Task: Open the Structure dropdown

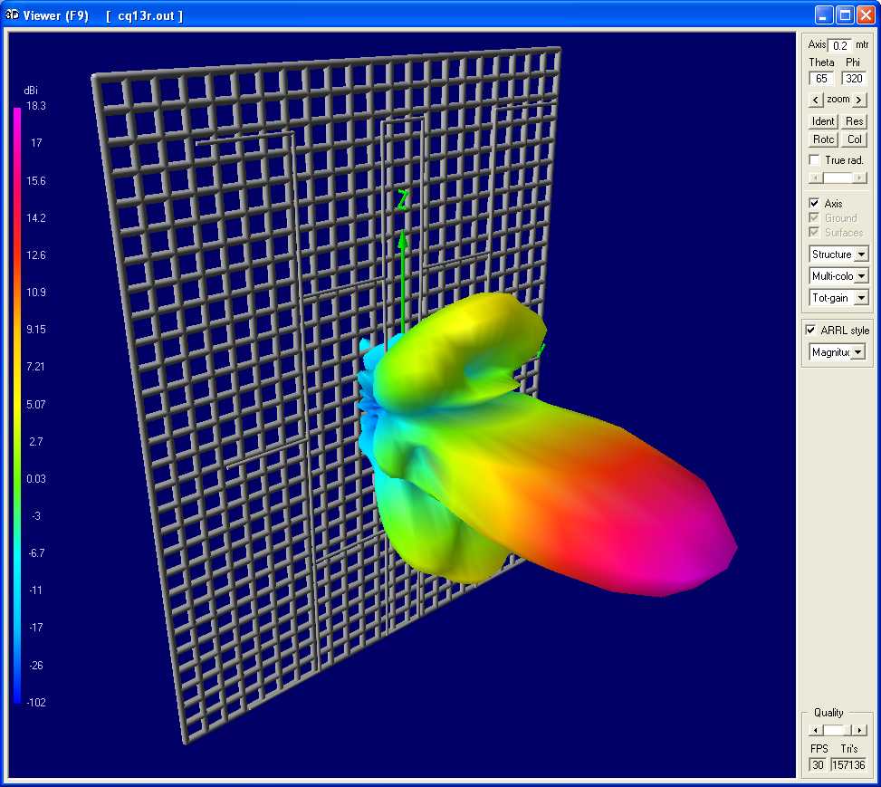Action: (x=860, y=254)
